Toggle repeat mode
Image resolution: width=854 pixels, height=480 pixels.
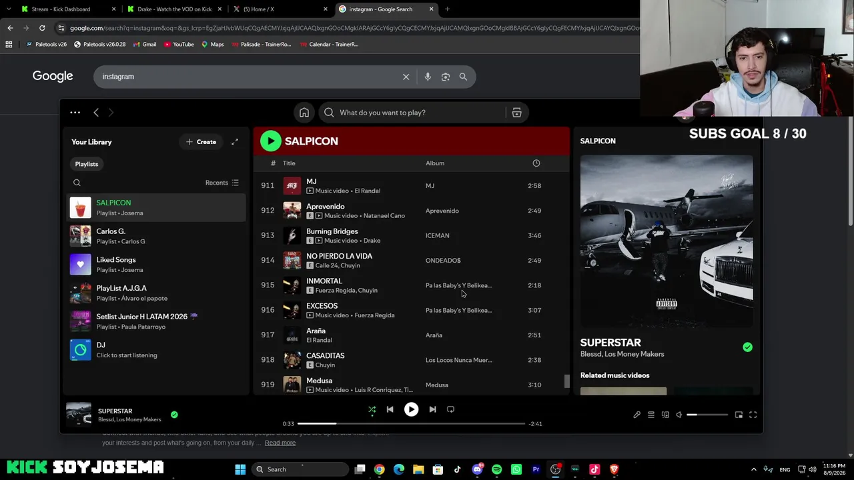pos(450,409)
